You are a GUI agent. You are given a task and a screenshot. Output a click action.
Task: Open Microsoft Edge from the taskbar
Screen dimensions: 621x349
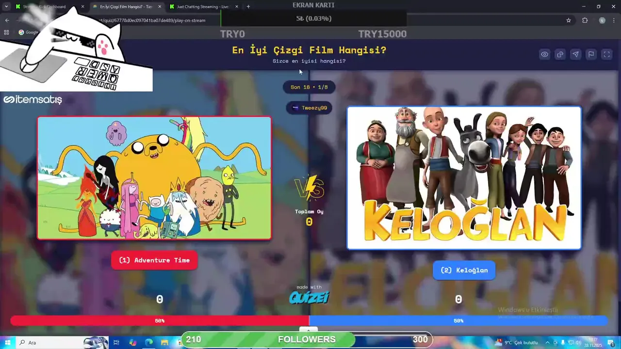pos(149,343)
